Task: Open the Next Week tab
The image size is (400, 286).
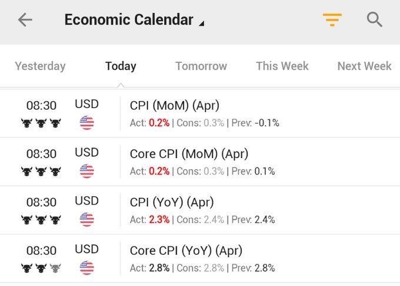Action: [364, 66]
